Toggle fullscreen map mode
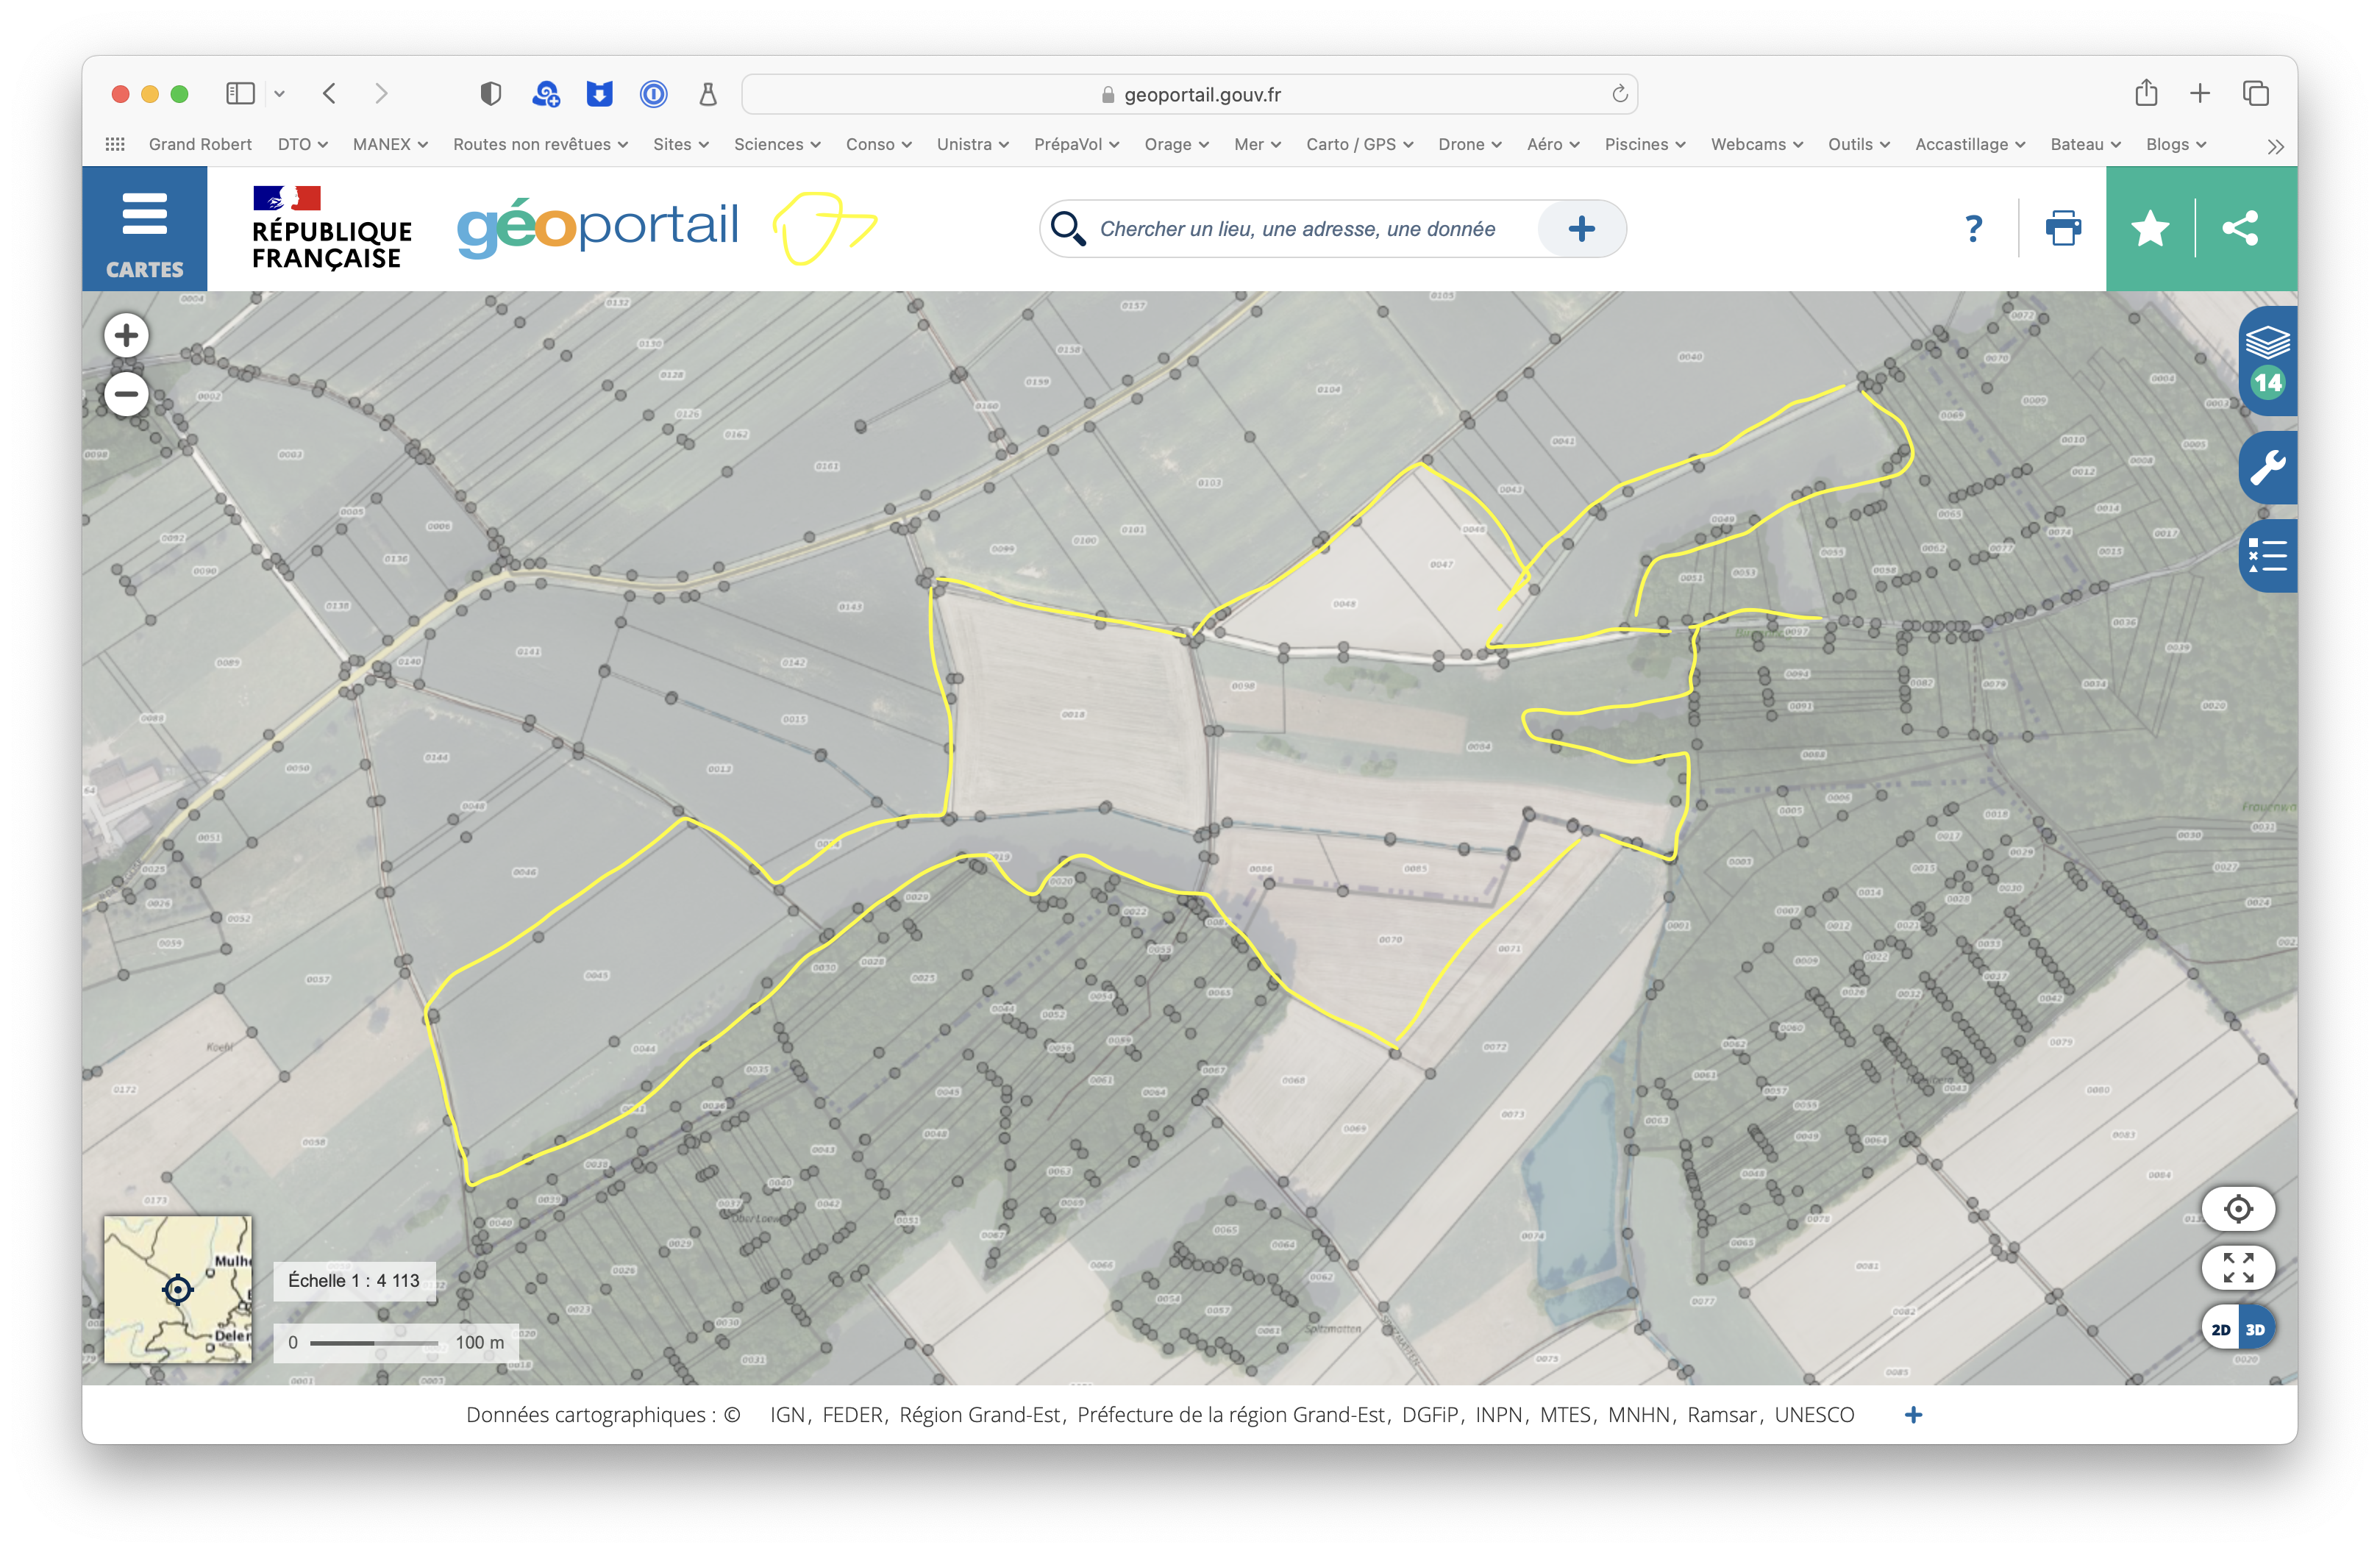Viewport: 2380px width, 1553px height. [x=2238, y=1267]
